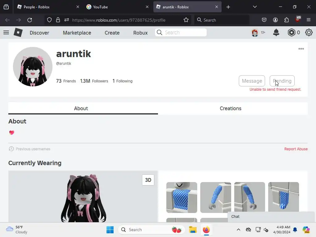Viewport: 316px width, 237px height.
Task: Open a new browser tab
Action: click(x=228, y=7)
